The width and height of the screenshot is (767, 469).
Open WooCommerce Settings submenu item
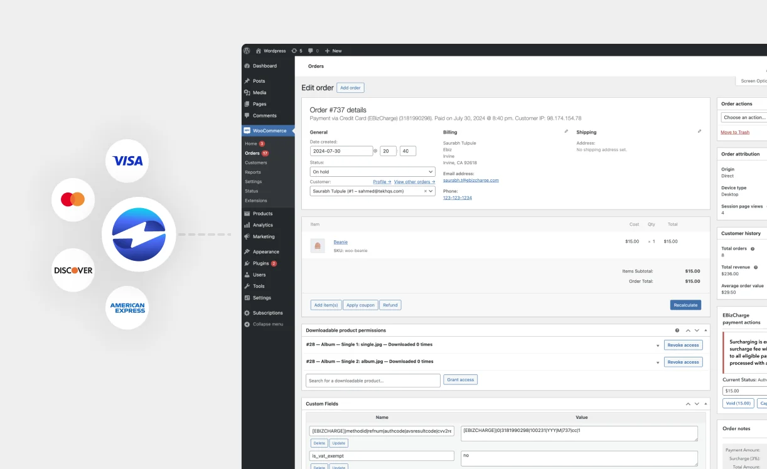tap(254, 182)
